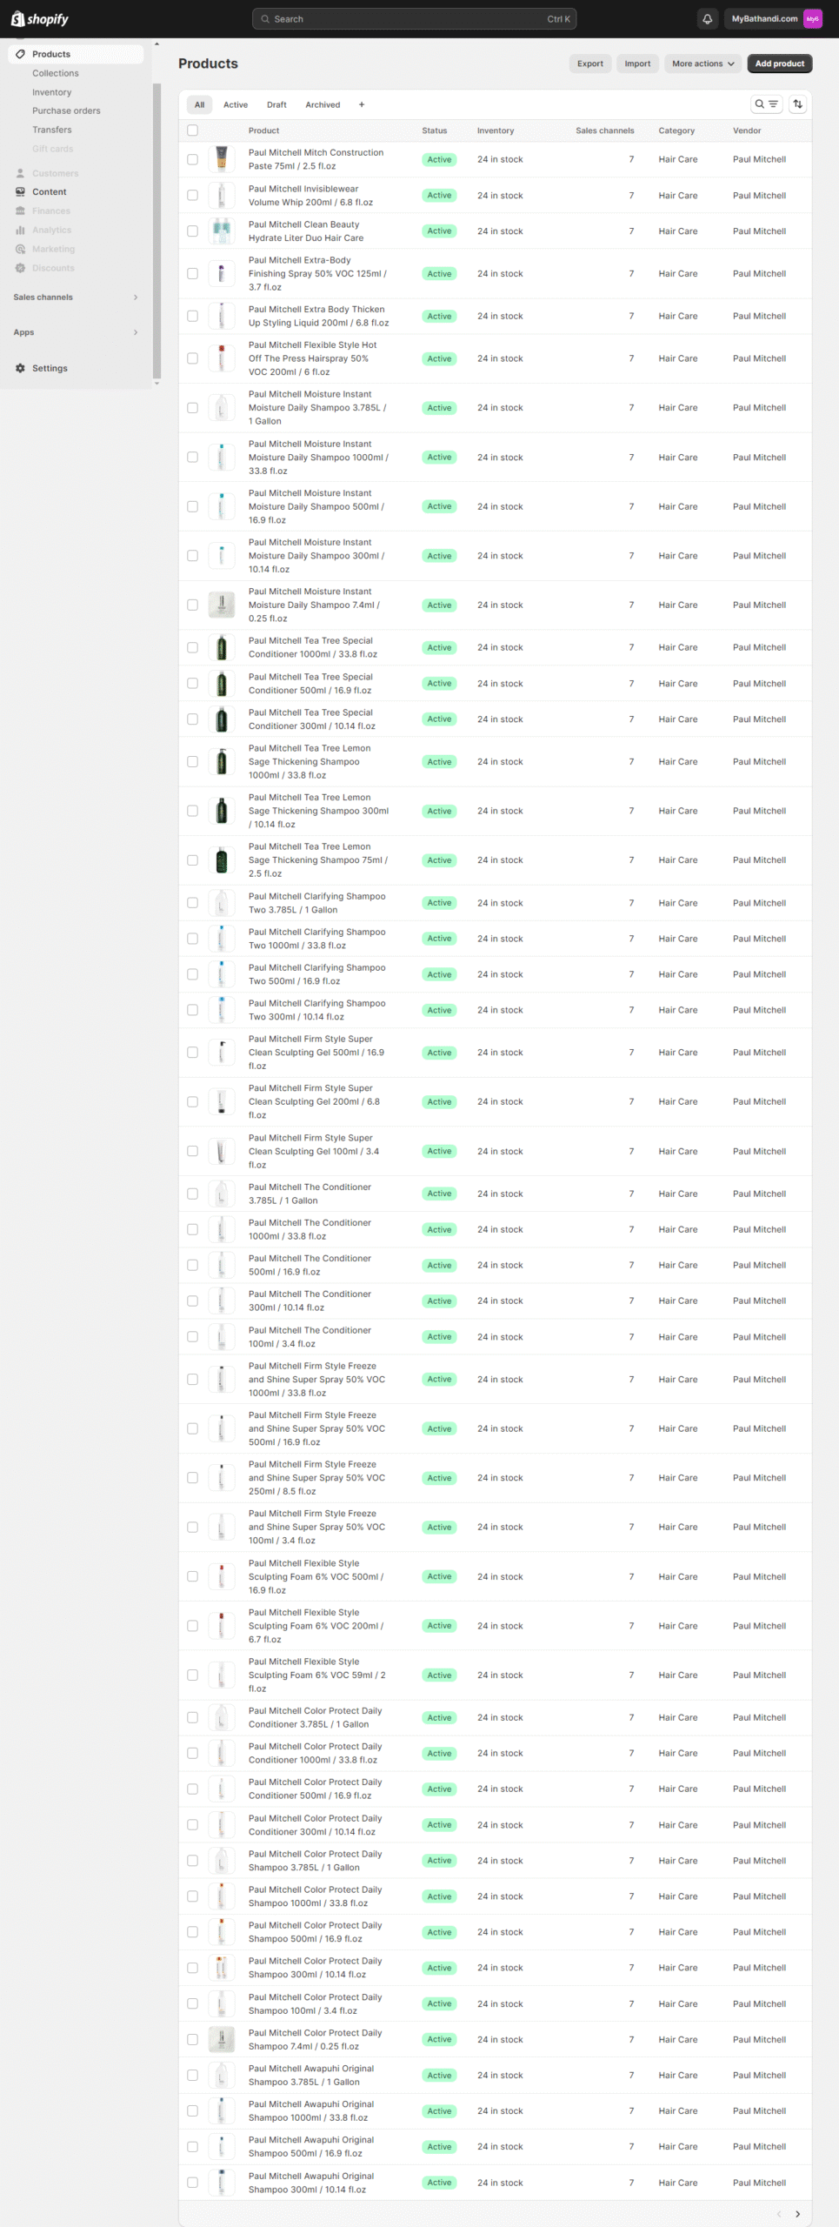This screenshot has height=2227, width=839.
Task: Click the Settings gear icon
Action: pos(20,368)
